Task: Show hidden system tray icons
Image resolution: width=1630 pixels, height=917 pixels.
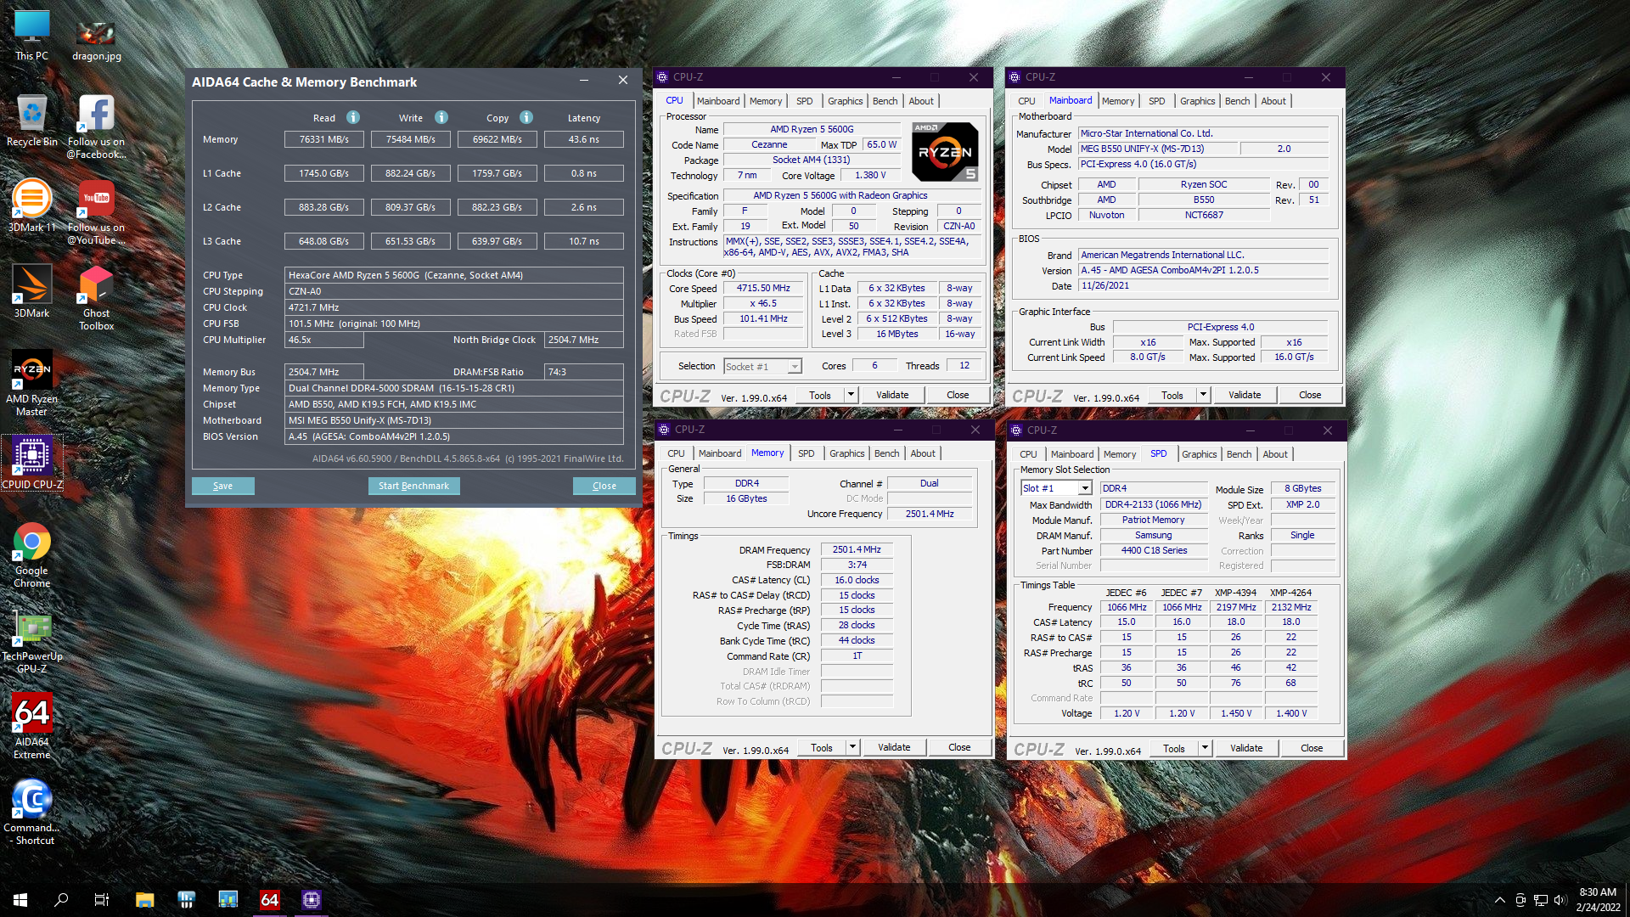Action: [1500, 900]
